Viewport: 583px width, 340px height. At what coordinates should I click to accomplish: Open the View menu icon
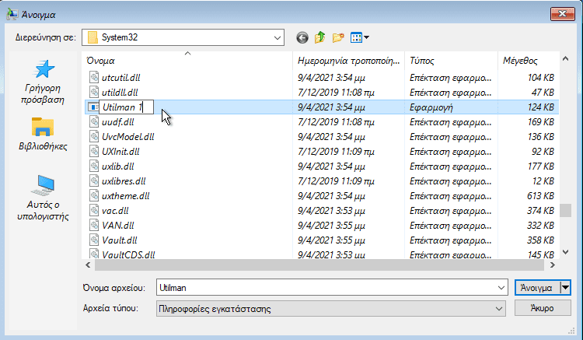359,37
